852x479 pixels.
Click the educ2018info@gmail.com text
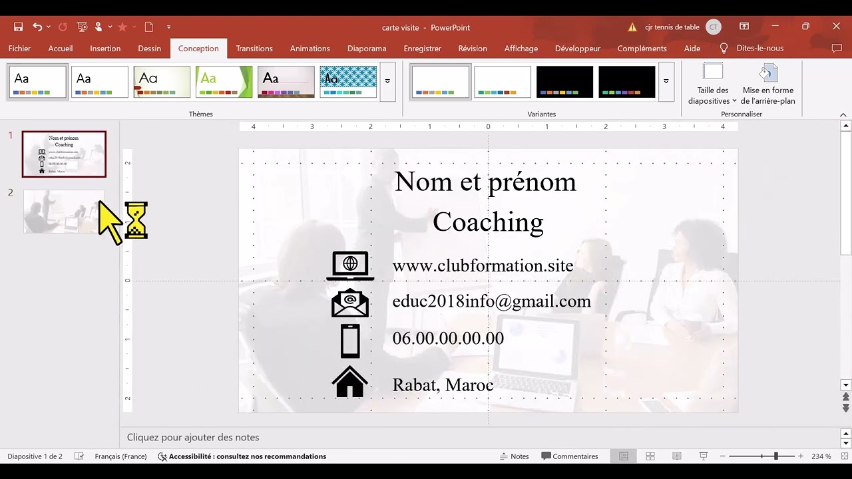point(491,301)
